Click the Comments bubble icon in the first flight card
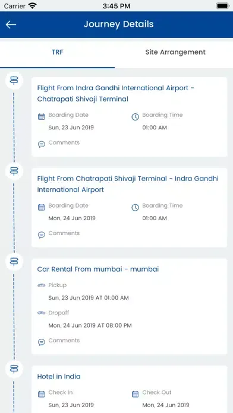Screen dimensions: 233x413 [42, 144]
